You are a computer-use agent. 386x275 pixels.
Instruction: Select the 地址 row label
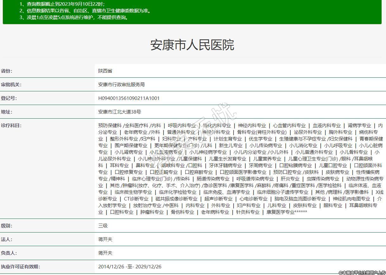7,112
